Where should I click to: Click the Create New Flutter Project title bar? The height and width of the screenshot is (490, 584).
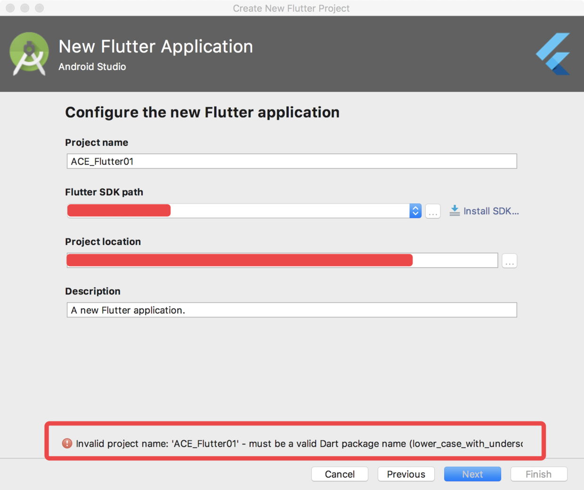291,8
